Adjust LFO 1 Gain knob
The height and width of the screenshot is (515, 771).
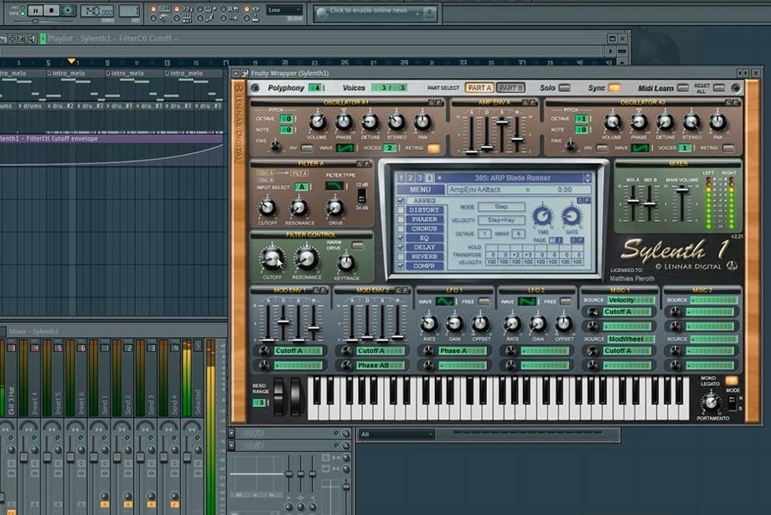[454, 324]
